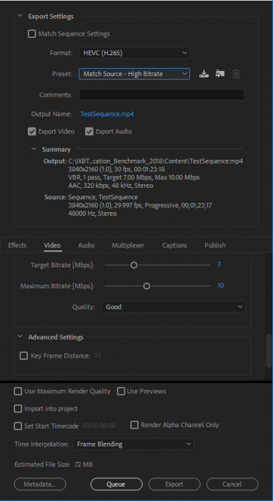The image size is (273, 501).
Task: Switch to the Audio tab
Action: click(x=86, y=245)
